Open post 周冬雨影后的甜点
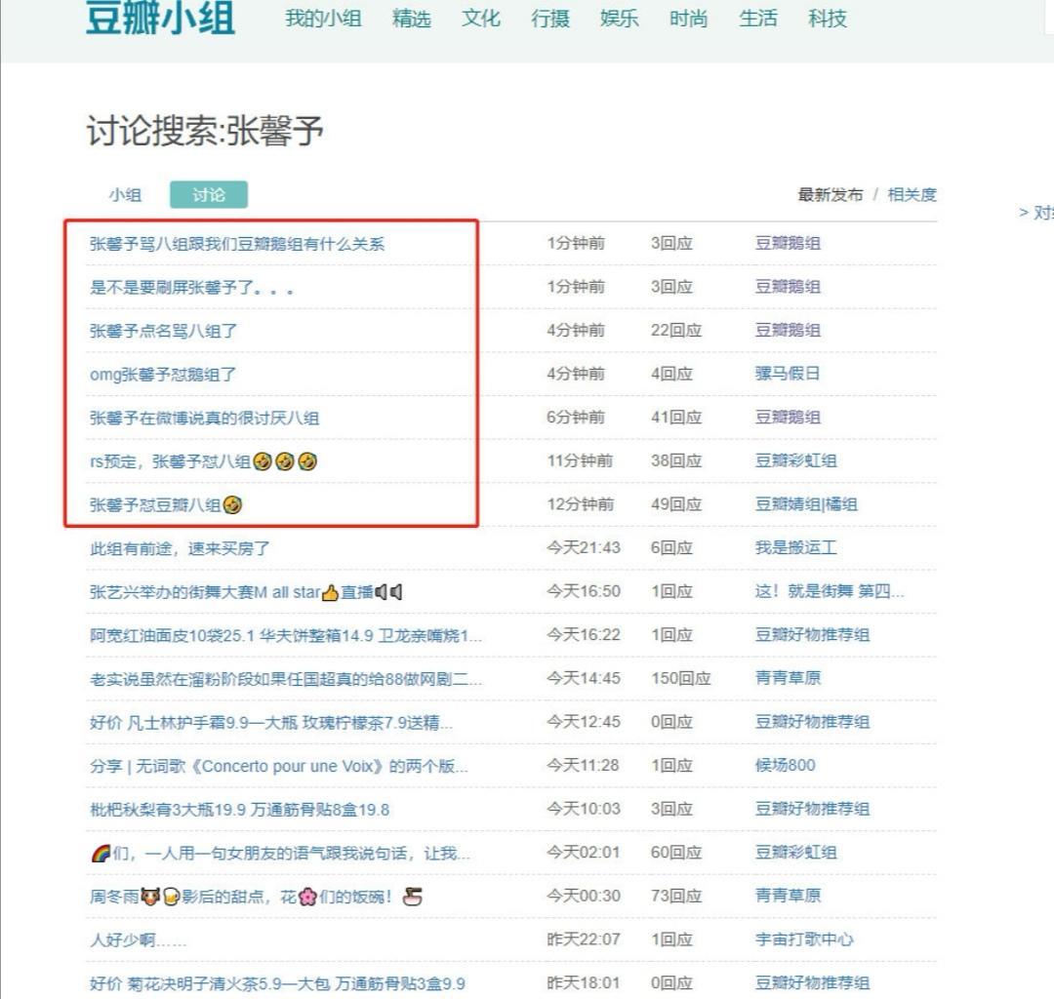The image size is (1054, 999). point(256,897)
